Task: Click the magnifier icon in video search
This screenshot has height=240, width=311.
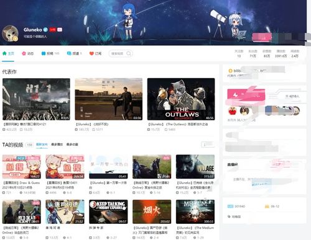Action: 129,53
